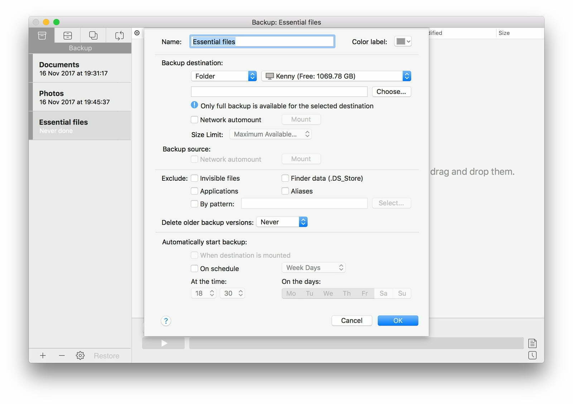Expand the Delete older backup versions dropdown
This screenshot has width=573, height=404.
pos(282,222)
